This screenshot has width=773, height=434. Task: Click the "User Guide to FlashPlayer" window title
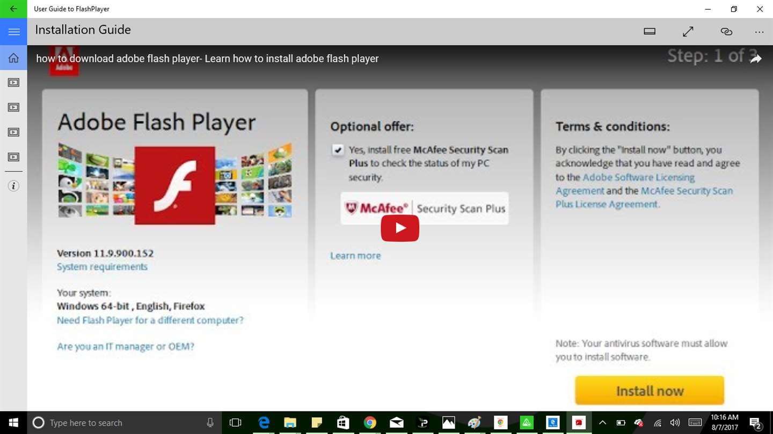pyautogui.click(x=71, y=9)
